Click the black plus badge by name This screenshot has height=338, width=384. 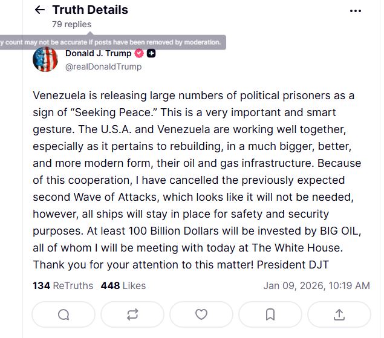151,53
